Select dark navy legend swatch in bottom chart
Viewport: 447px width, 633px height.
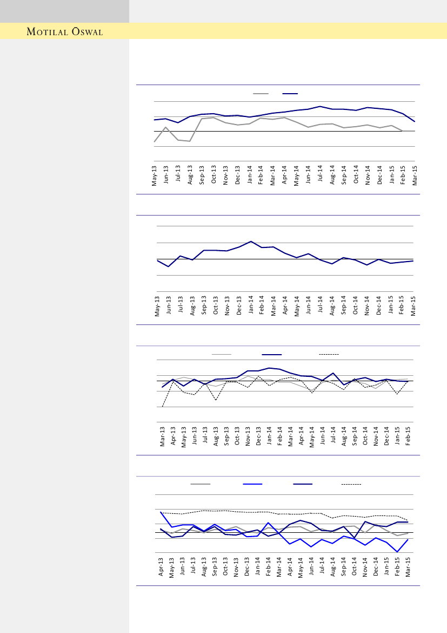[x=303, y=484]
